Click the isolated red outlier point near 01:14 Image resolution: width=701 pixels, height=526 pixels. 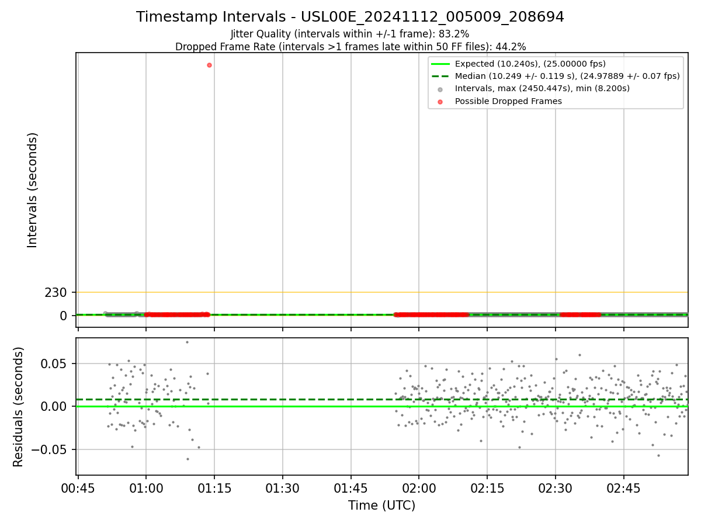click(x=209, y=65)
